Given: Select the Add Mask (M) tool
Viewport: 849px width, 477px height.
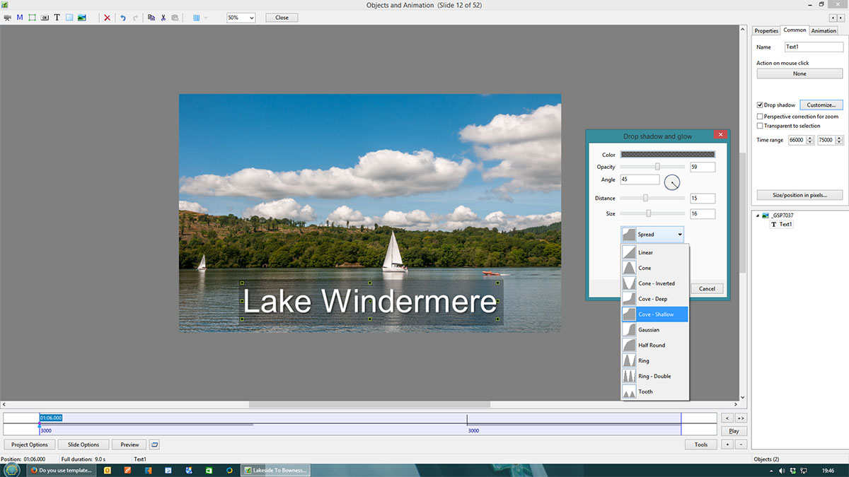Looking at the screenshot, I should 20,18.
